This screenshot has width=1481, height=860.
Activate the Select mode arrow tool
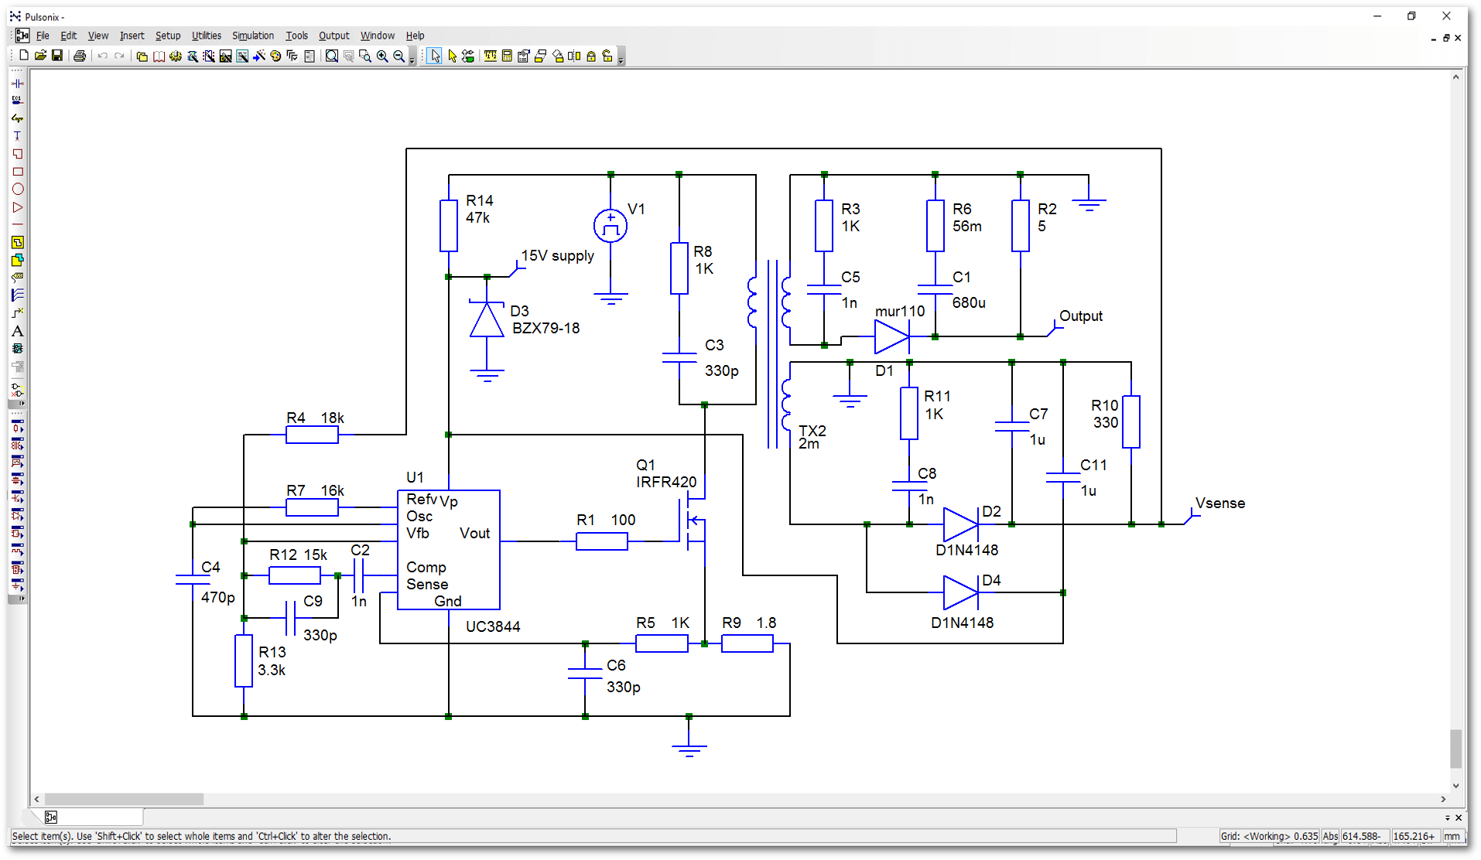click(435, 56)
